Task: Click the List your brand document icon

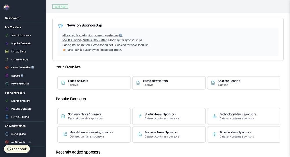Action: [7, 117]
